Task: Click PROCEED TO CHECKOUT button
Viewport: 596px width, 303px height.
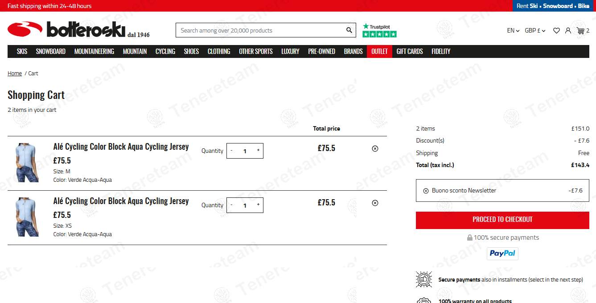Action: pyautogui.click(x=502, y=220)
